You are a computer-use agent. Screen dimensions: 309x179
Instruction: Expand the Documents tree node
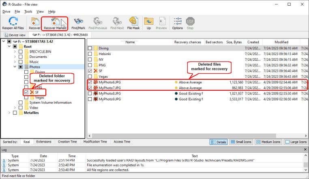(x=15, y=57)
